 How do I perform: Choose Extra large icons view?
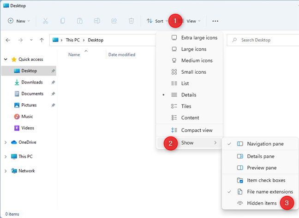pos(189,38)
